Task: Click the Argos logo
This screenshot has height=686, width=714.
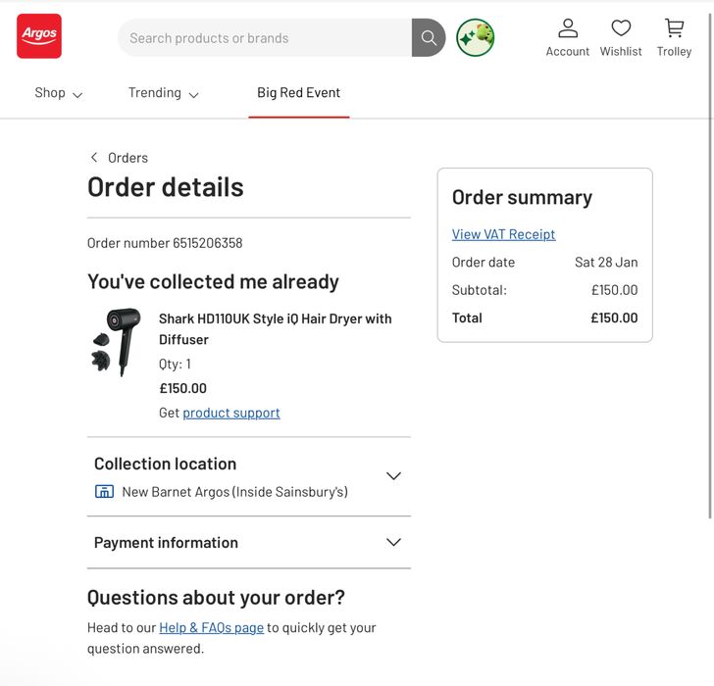Action: pos(39,36)
